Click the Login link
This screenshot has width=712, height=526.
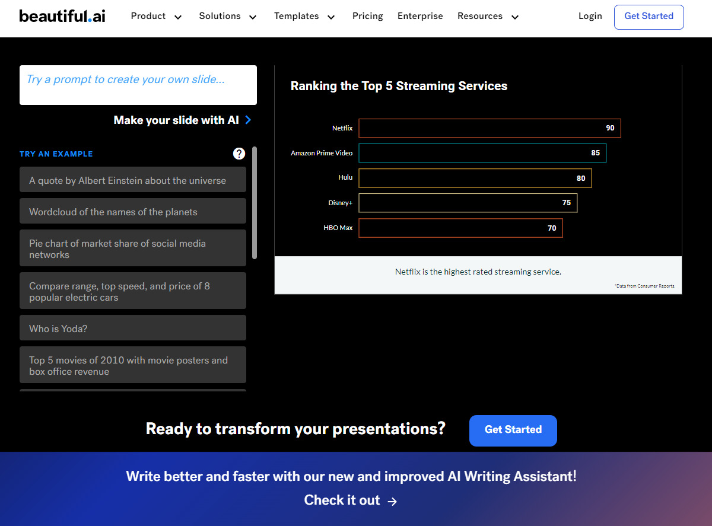coord(590,16)
